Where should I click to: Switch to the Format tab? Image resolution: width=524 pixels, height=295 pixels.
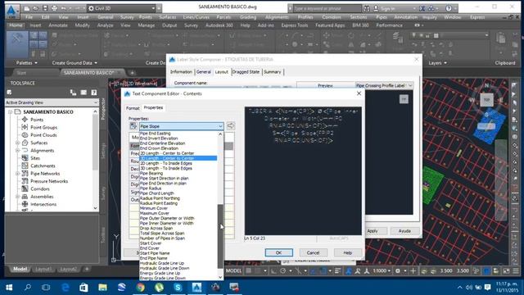coord(133,108)
